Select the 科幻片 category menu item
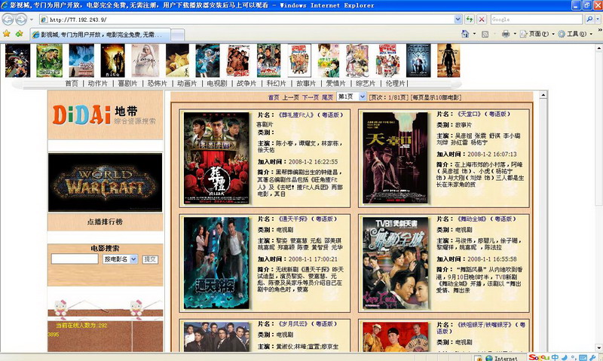This screenshot has height=361, width=603. [276, 83]
